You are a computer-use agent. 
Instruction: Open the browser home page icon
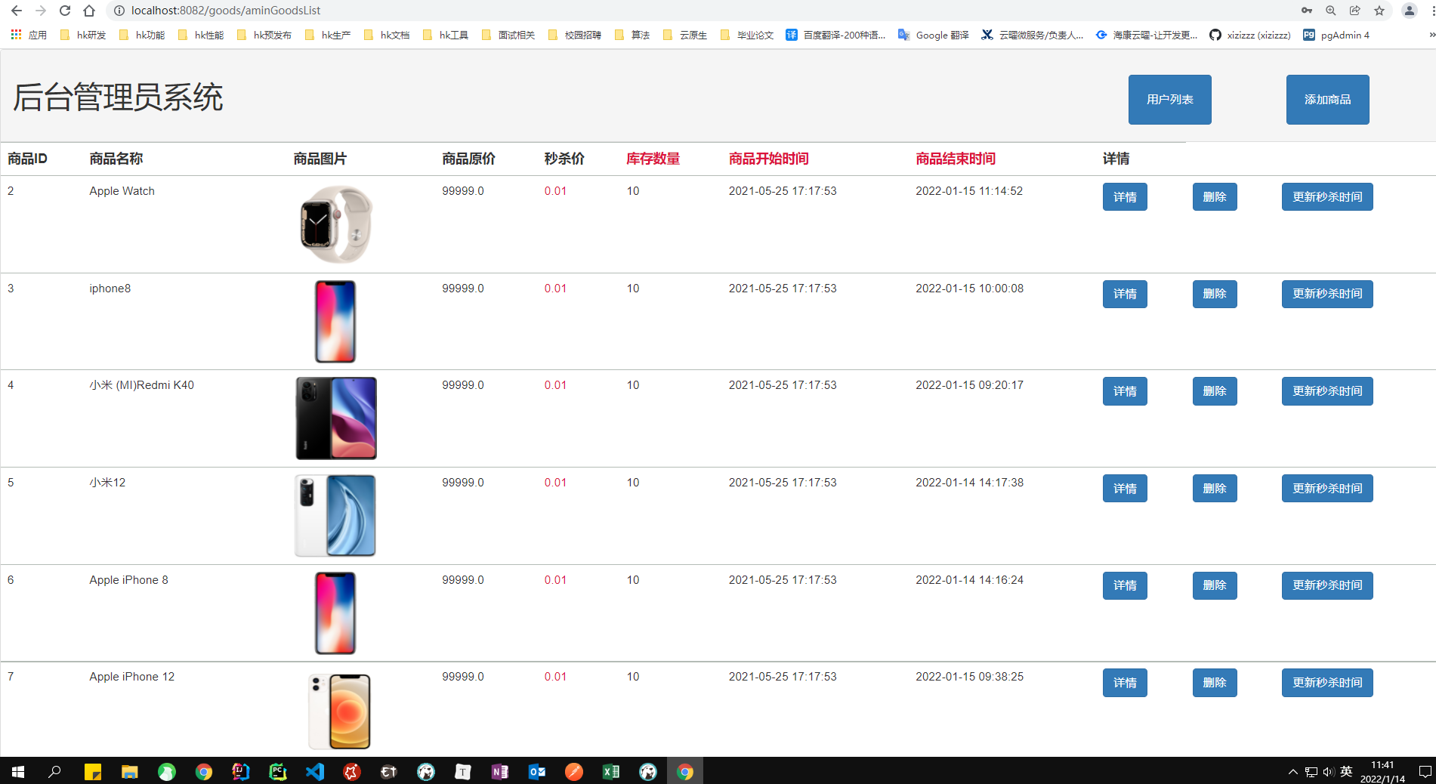click(89, 11)
